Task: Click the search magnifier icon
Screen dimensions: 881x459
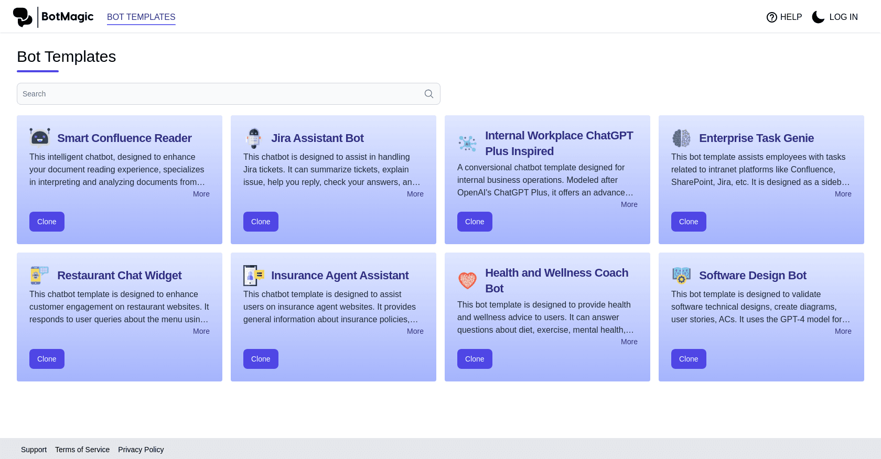Action: [428, 93]
